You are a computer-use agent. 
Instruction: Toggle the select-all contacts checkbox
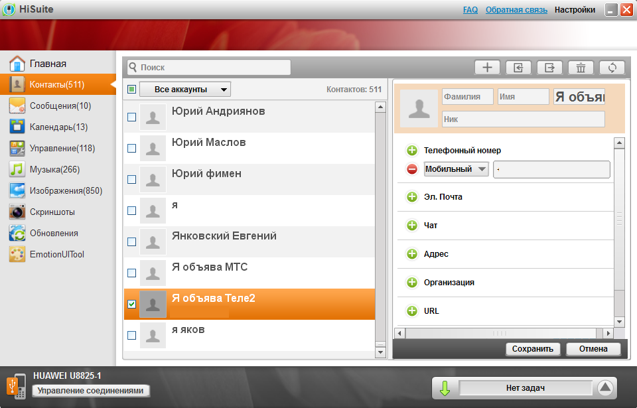[x=131, y=89]
